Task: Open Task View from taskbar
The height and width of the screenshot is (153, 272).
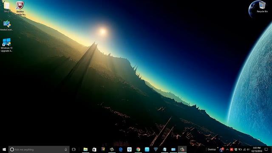Action: tap(74, 149)
